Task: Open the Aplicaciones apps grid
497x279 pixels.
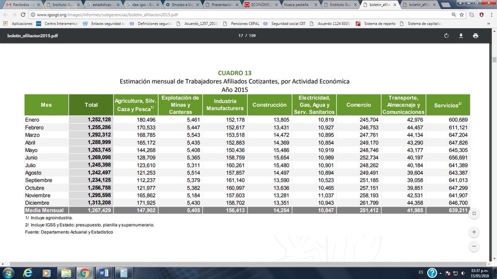Action: tap(18, 23)
